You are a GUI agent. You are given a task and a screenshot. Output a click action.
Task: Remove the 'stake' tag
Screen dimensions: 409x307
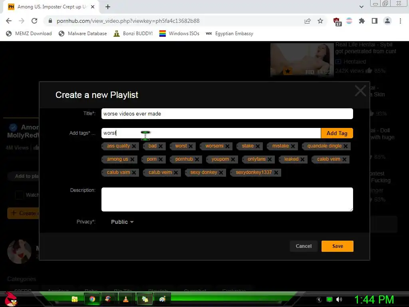tap(258, 146)
